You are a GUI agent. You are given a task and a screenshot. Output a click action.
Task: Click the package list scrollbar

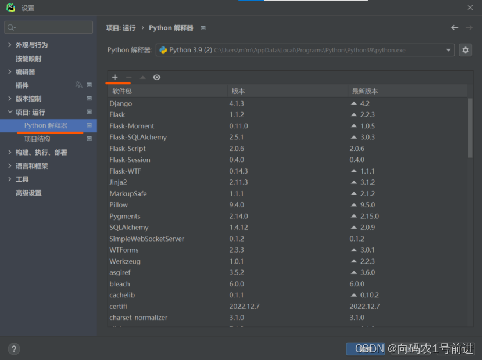click(x=470, y=128)
